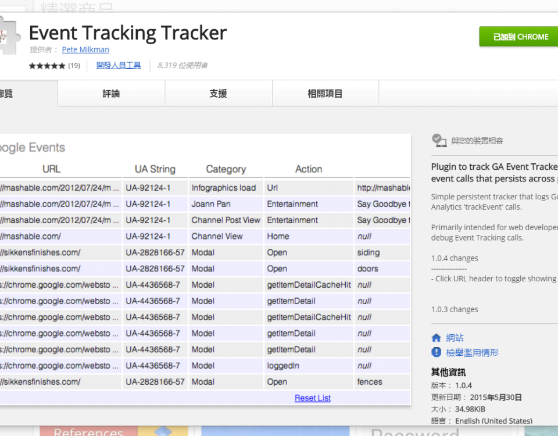Click the 大小 34.98KiB size text

tap(458, 409)
